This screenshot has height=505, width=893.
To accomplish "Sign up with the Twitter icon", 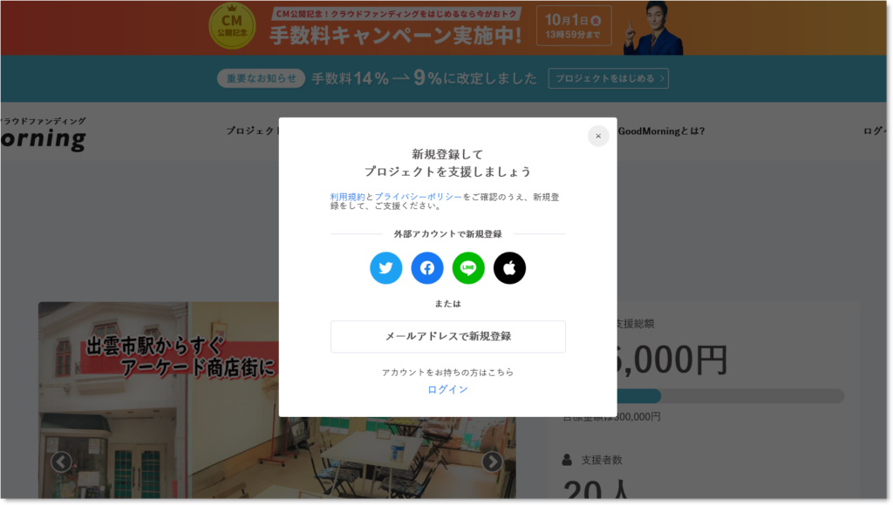I will tap(385, 268).
